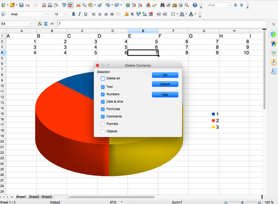
Task: Check the Formats checkbox
Action: (103, 124)
